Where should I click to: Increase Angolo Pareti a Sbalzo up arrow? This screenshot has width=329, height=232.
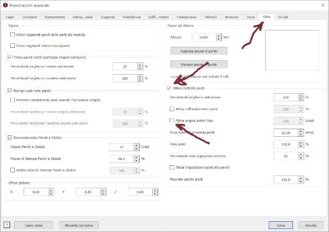[x=137, y=145]
